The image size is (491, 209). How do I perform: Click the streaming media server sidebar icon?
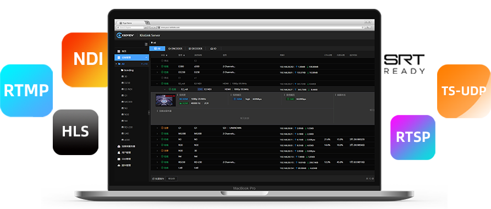119,146
